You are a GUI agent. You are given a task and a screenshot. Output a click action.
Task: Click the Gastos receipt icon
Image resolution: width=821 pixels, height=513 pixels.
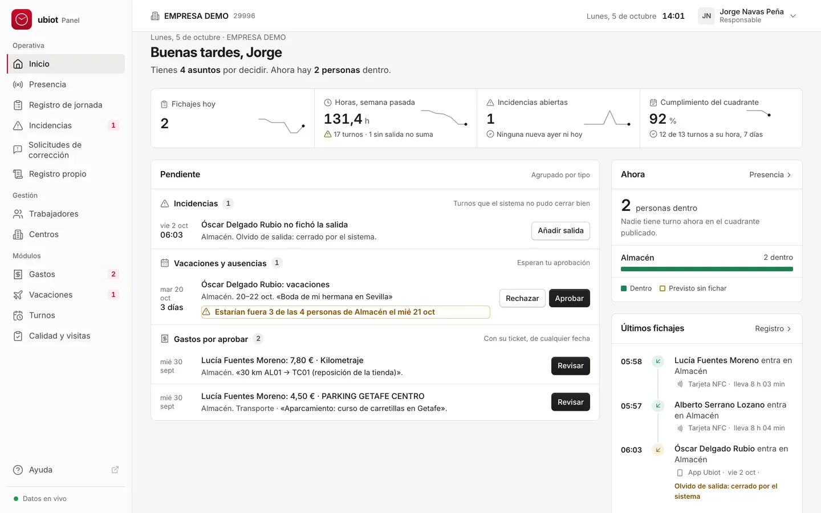18,274
